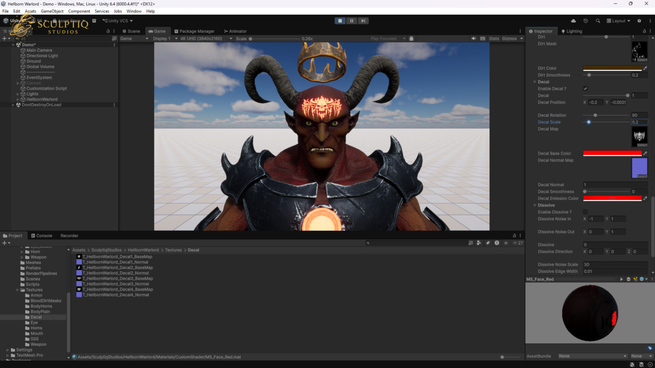655x368 pixels.
Task: Toggle the hidden packages eye icon showing 27
Action: tap(517, 243)
